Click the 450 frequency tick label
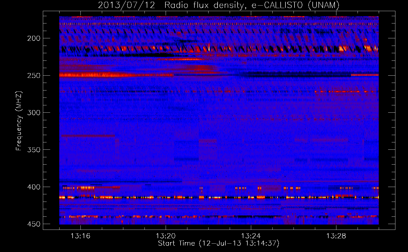The image size is (408, 252). click(x=34, y=224)
